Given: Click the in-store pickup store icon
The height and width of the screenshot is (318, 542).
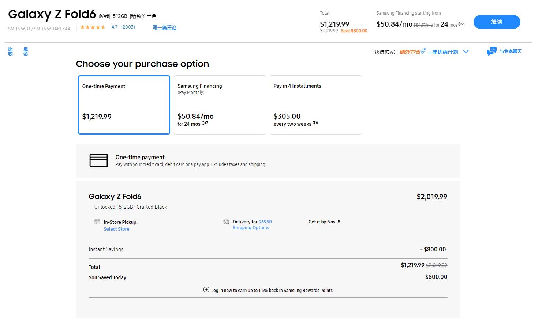Looking at the screenshot, I should (x=97, y=222).
